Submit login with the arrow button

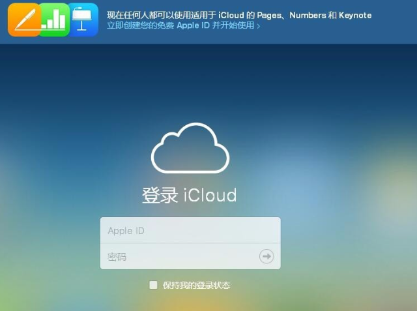(x=266, y=256)
